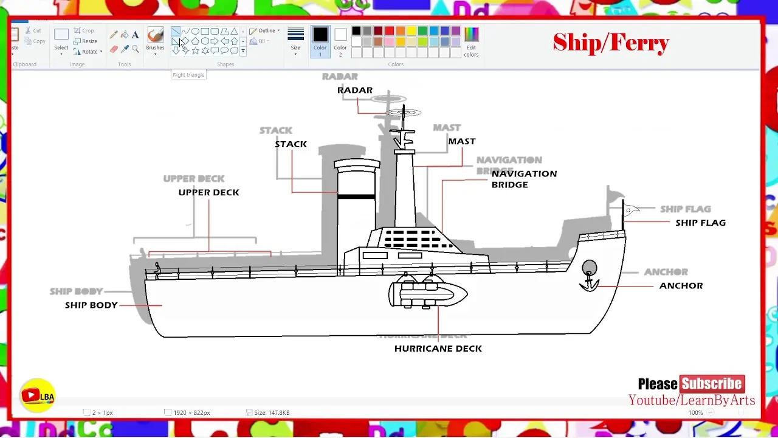Choose the green color swatch
Image resolution: width=778 pixels, height=438 pixels.
pos(422,31)
